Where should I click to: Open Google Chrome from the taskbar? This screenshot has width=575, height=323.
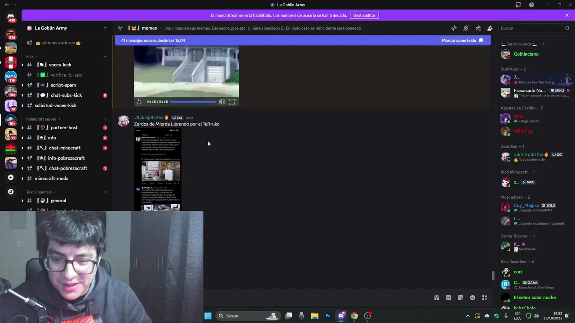tap(354, 316)
